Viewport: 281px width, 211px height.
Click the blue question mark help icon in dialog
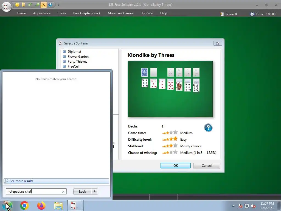coord(208,128)
